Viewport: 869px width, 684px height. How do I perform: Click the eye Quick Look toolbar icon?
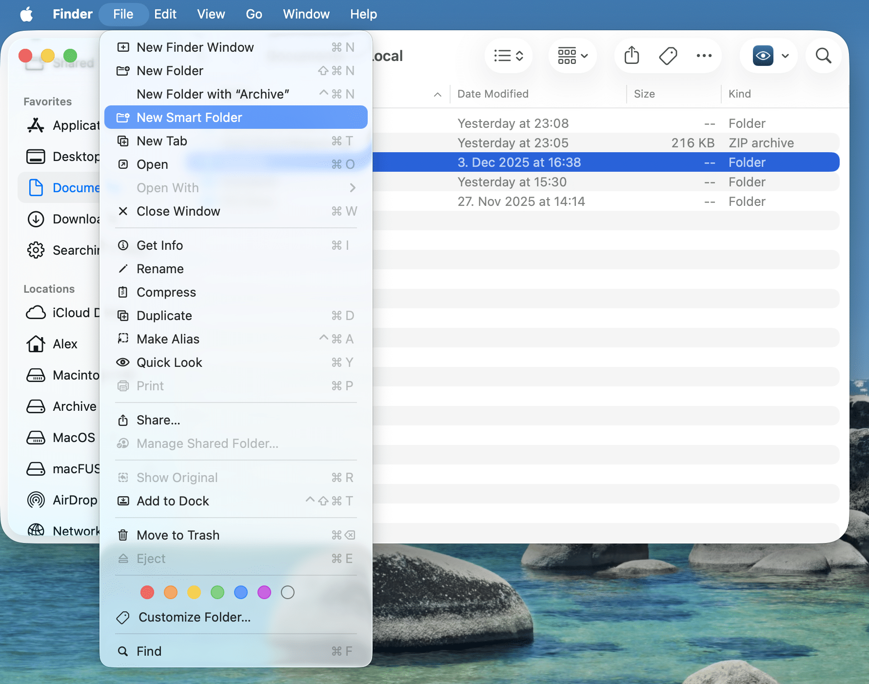pos(763,56)
